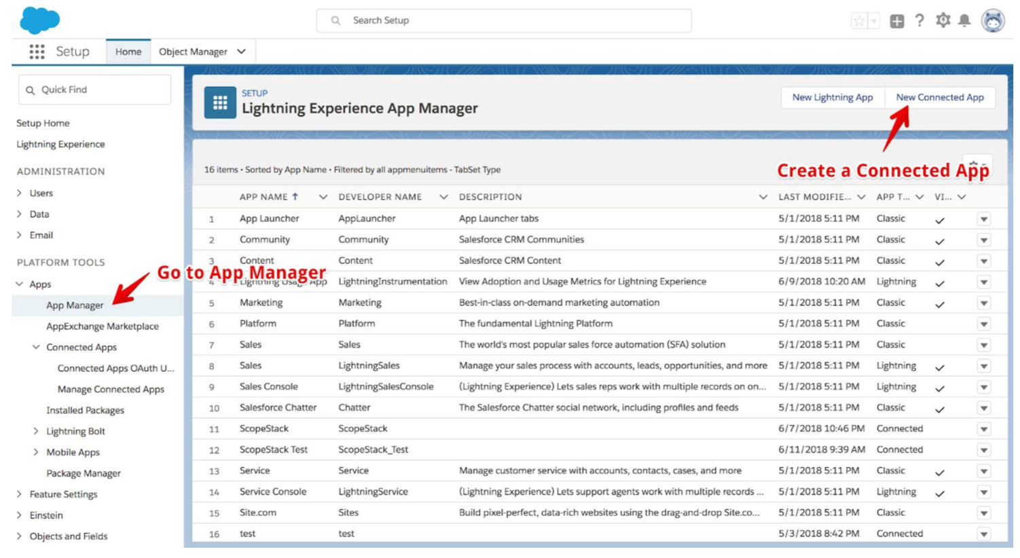Collapse the Connected Apps subsection
This screenshot has height=558, width=1020.
(36, 347)
